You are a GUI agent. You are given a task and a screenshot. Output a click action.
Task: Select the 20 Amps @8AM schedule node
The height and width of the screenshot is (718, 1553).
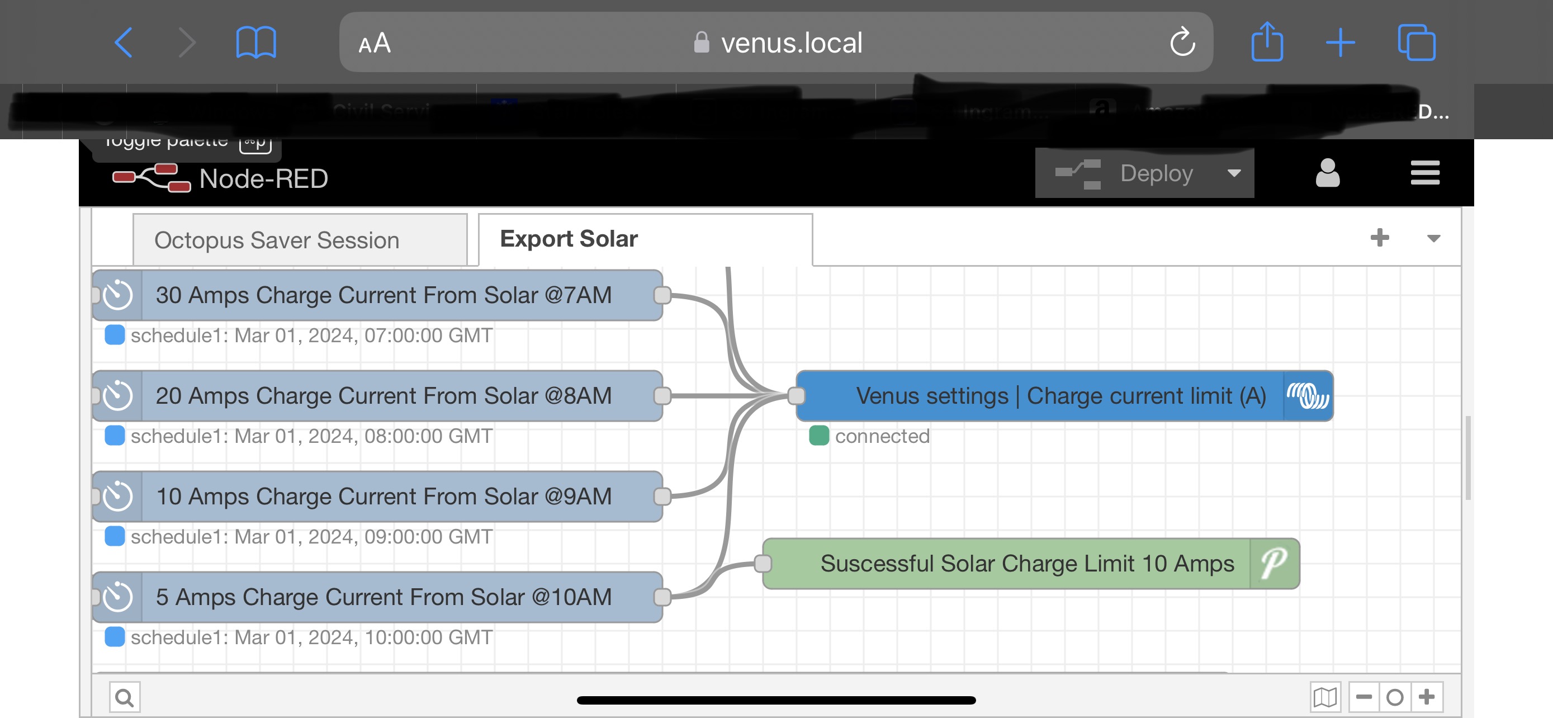point(377,396)
